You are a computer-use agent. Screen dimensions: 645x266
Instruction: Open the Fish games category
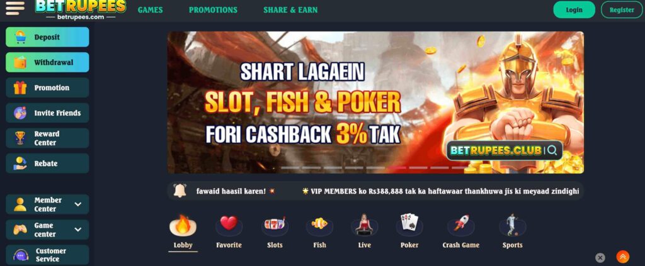(x=319, y=225)
